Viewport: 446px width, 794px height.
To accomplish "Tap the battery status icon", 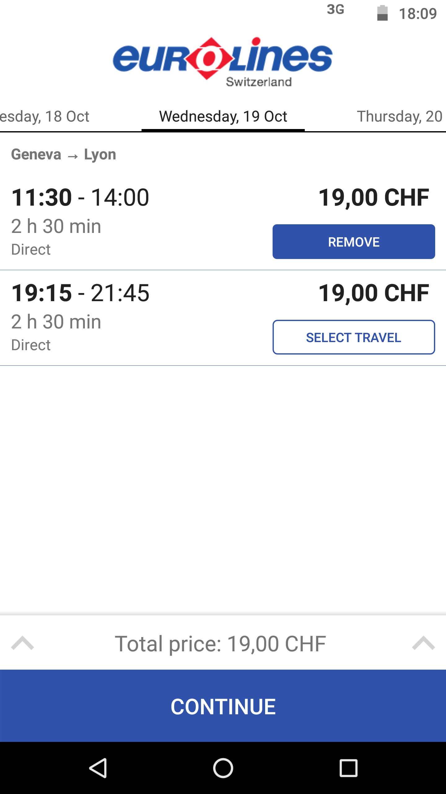I will [x=382, y=13].
